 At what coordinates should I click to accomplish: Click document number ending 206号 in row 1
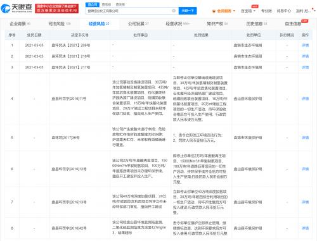(71, 45)
